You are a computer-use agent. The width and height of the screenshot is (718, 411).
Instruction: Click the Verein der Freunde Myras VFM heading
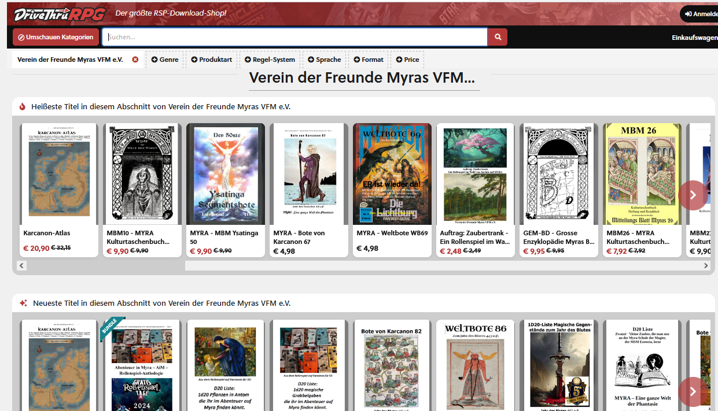pos(362,77)
